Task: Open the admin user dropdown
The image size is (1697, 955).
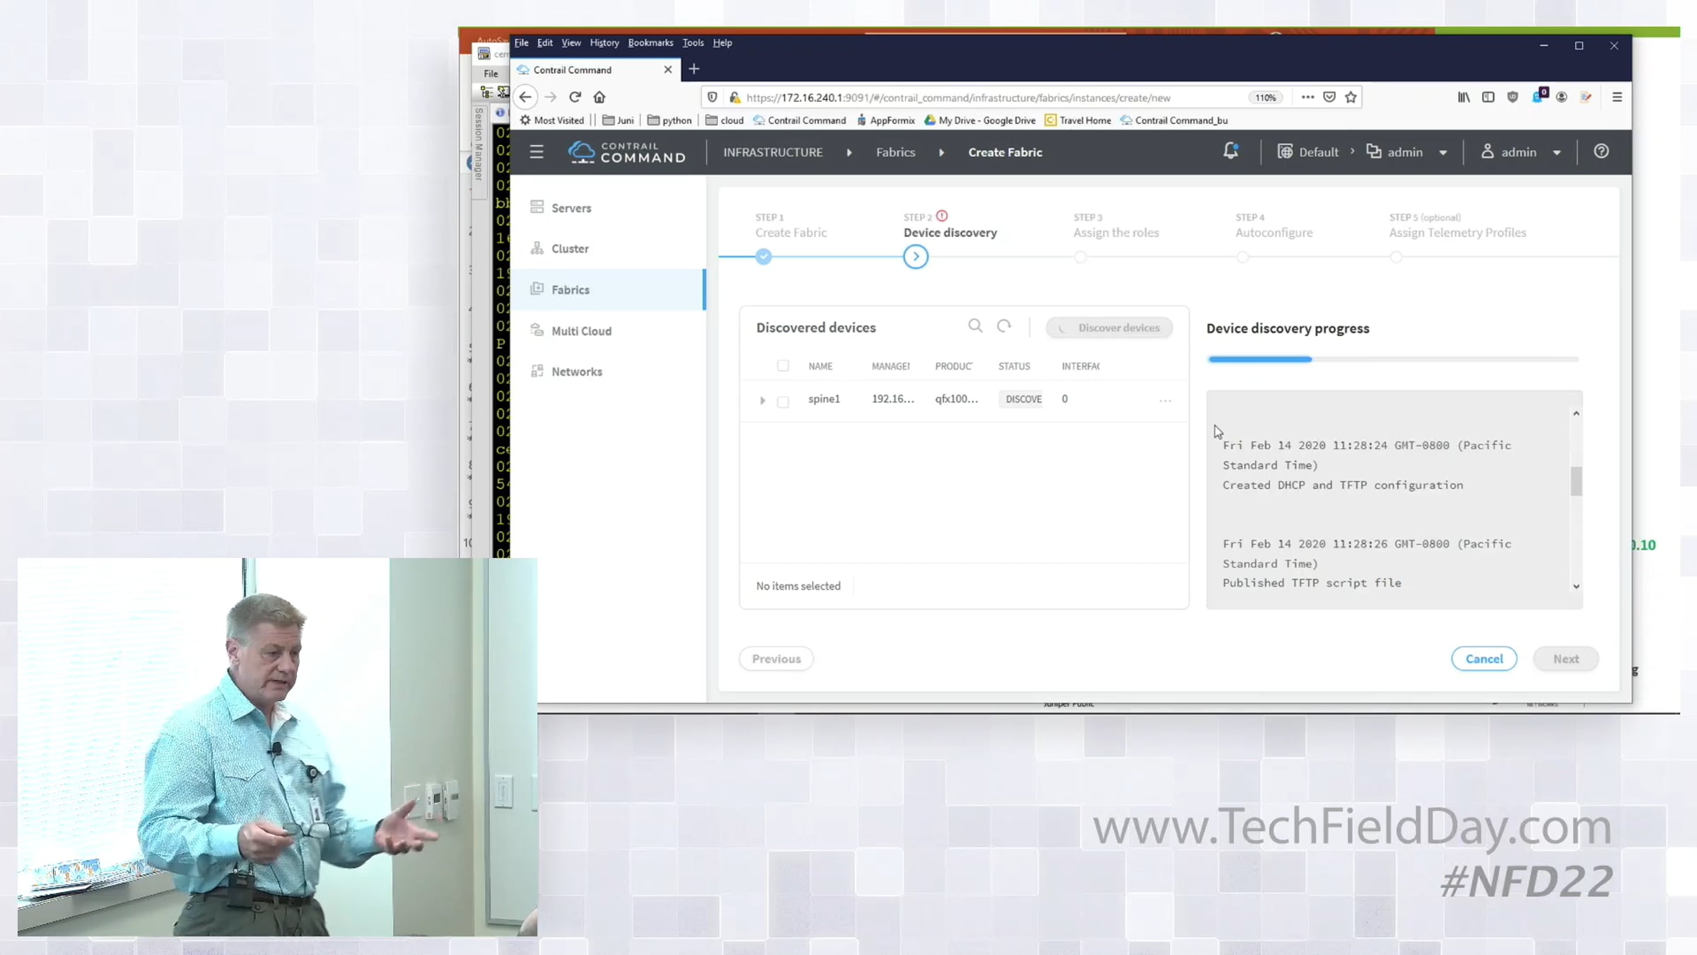Action: pos(1521,152)
